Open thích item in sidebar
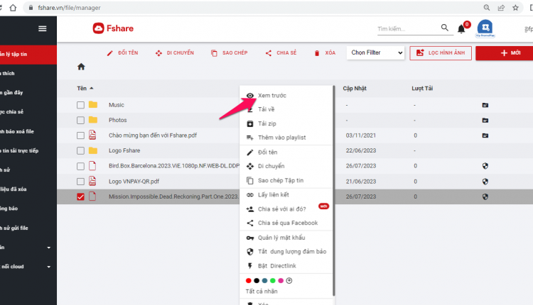The width and height of the screenshot is (533, 305). coord(28,73)
